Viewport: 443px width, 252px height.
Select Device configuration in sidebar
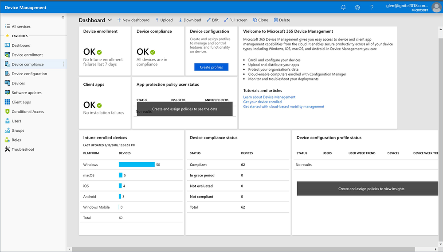29,74
